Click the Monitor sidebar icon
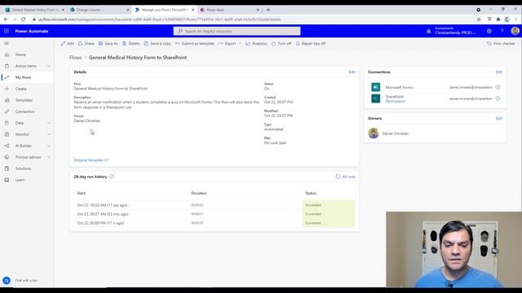 point(7,134)
